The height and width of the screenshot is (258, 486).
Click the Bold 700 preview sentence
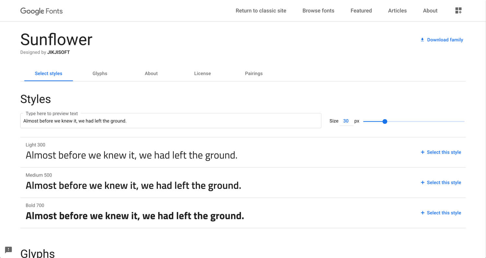coord(135,216)
